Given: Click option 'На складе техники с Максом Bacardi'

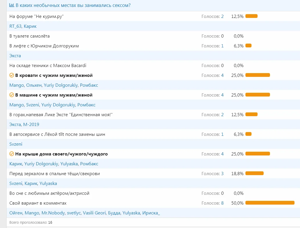Looking at the screenshot, I should [x=48, y=66].
